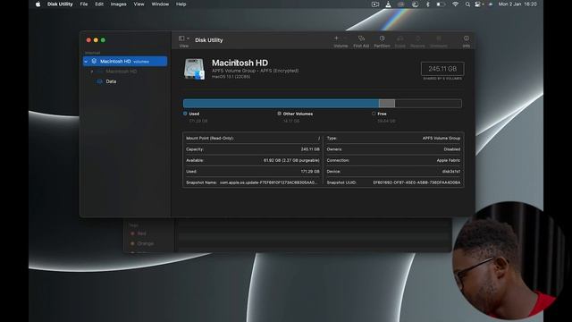Check the battery status icon

(x=441, y=4)
